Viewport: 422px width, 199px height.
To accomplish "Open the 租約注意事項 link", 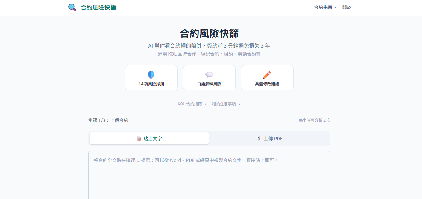I will coord(226,104).
